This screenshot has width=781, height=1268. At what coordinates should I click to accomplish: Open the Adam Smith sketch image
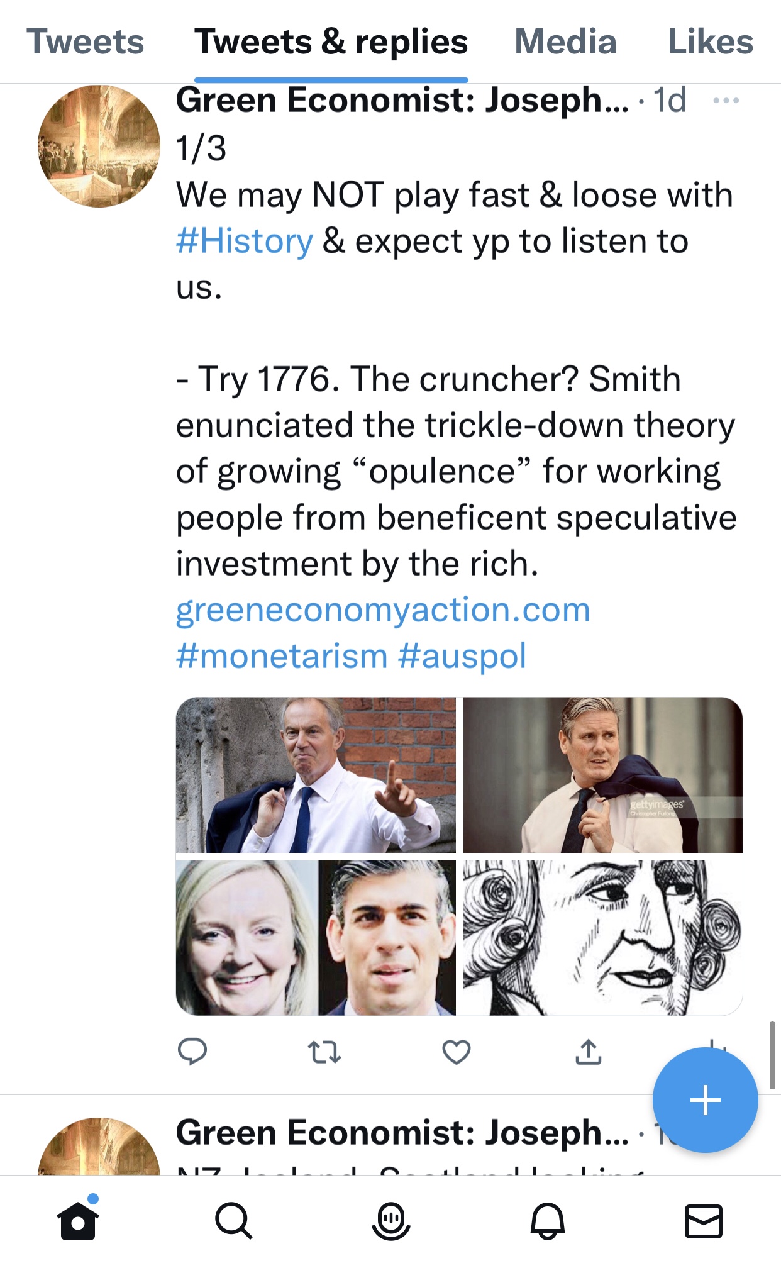(x=602, y=935)
